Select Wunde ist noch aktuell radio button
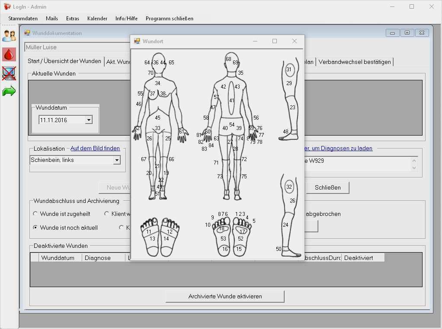 pyautogui.click(x=35, y=228)
